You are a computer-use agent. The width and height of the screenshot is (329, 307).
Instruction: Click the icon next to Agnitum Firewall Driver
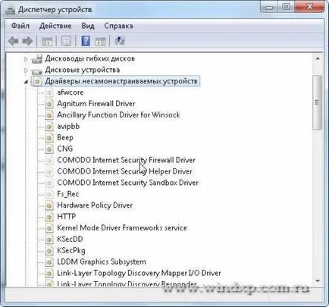click(49, 104)
